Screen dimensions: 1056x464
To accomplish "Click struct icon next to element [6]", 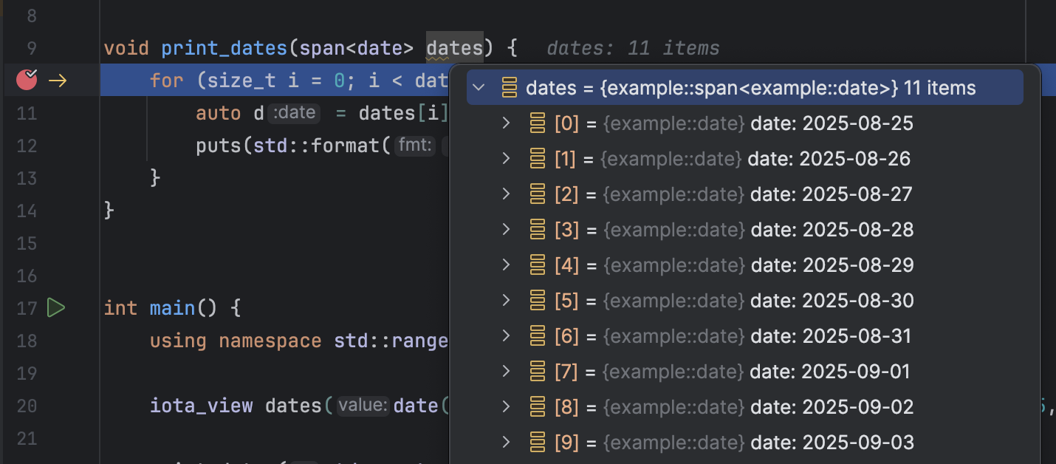I will click(x=537, y=335).
